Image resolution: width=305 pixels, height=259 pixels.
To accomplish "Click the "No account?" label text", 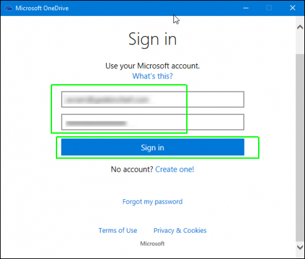I will [132, 169].
